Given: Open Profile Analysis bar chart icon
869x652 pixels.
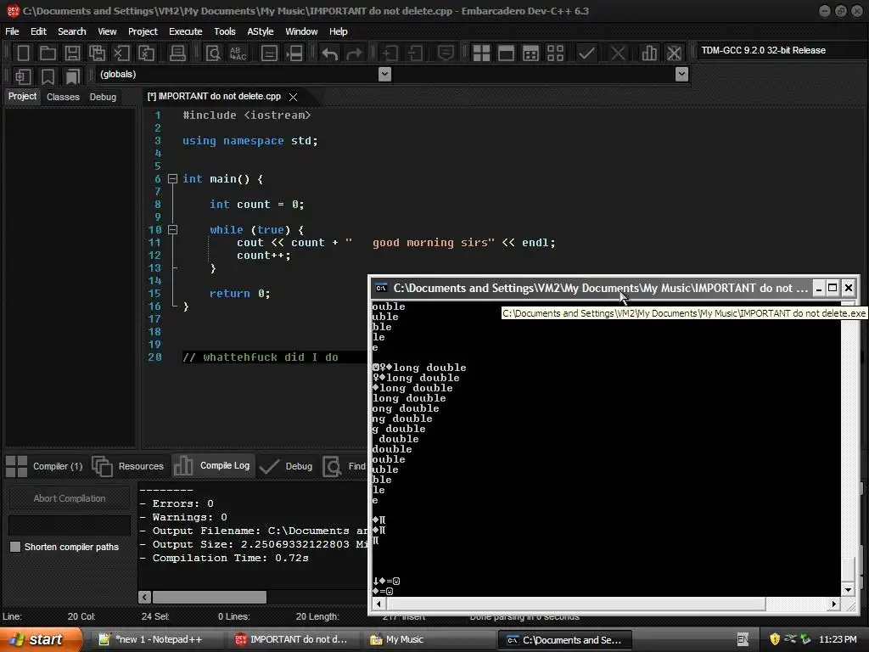Looking at the screenshot, I should tap(649, 53).
